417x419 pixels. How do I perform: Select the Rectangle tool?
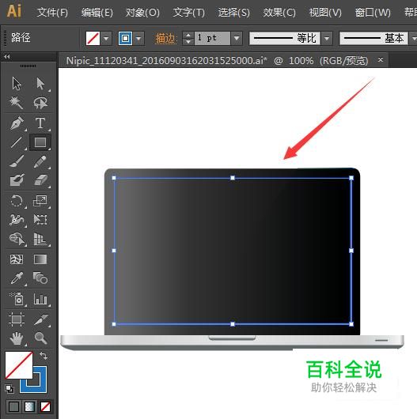[x=40, y=142]
